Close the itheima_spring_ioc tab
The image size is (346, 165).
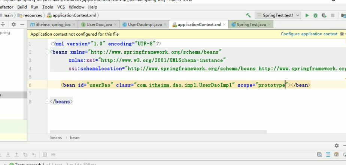(74, 24)
